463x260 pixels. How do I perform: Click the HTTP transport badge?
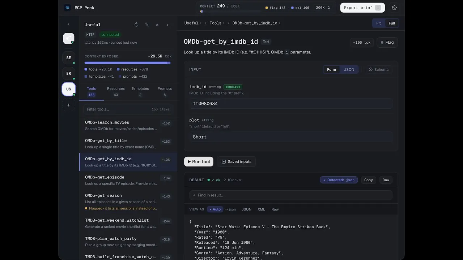pyautogui.click(x=90, y=35)
